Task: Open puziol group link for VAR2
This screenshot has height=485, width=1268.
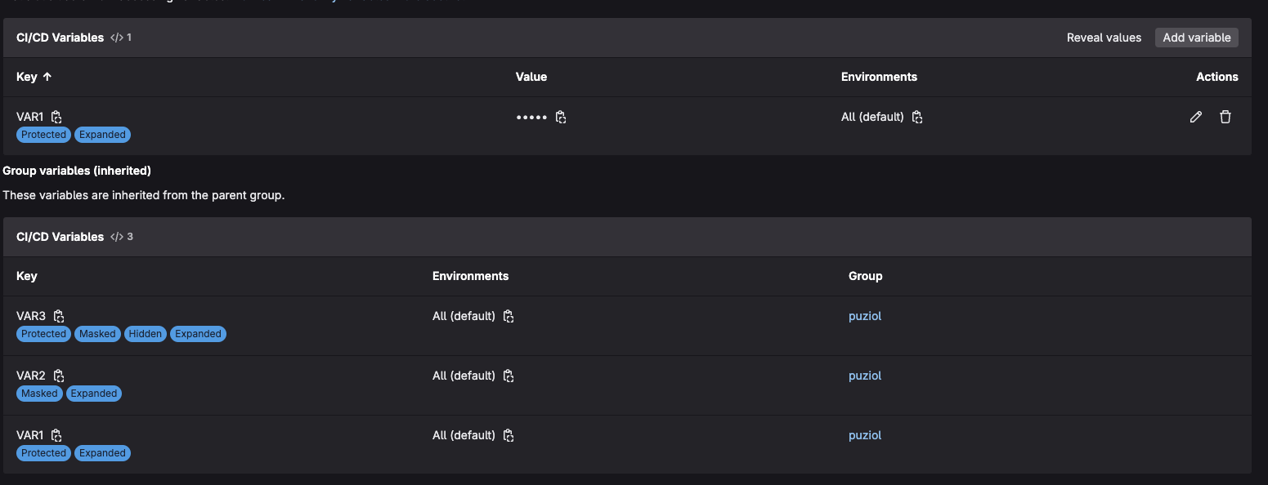Action: coord(865,376)
